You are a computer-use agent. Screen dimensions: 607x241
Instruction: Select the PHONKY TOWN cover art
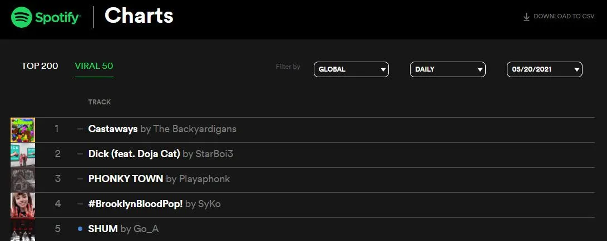pyautogui.click(x=23, y=179)
